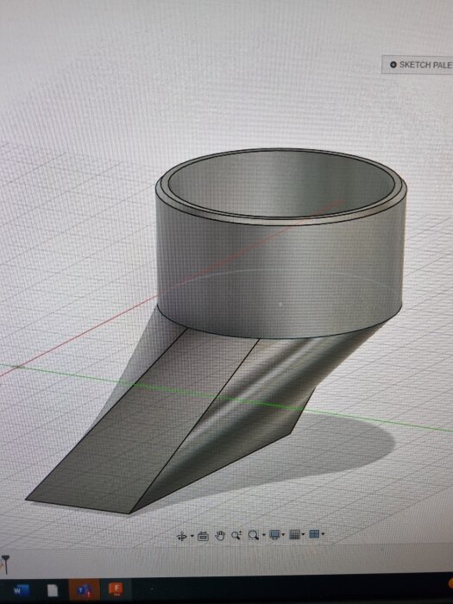Expand the Display Settings dropdown arrow
This screenshot has height=604, width=453.
[x=284, y=534]
